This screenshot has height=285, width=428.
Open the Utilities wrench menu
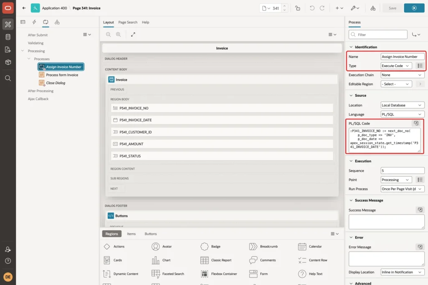[355, 8]
